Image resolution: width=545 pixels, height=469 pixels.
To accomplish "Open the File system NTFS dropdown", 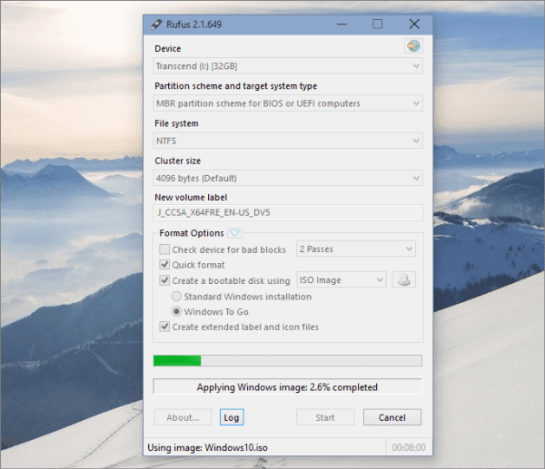I will point(288,141).
